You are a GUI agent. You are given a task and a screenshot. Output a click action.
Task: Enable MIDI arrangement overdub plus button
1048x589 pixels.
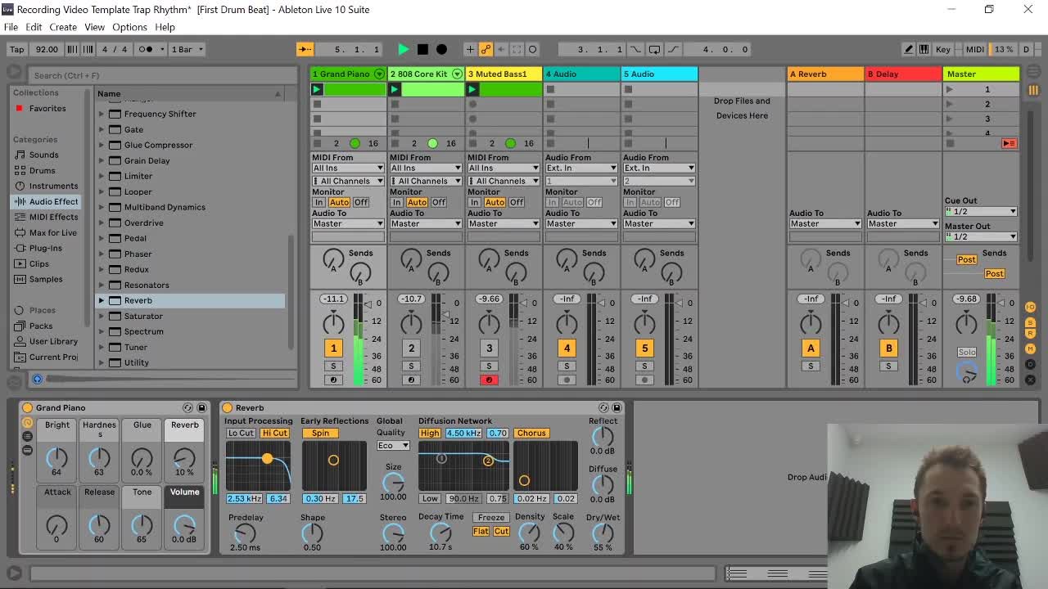click(x=470, y=49)
